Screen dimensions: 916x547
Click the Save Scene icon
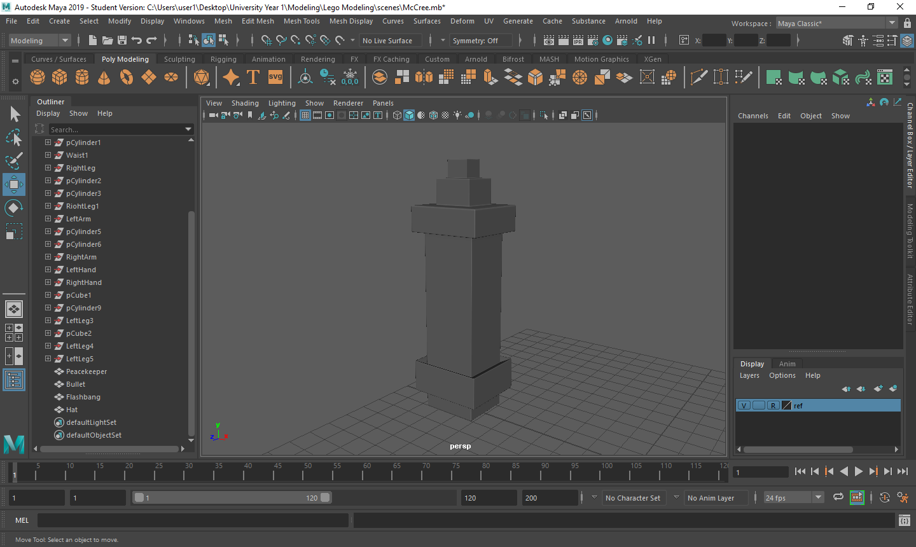click(x=122, y=40)
